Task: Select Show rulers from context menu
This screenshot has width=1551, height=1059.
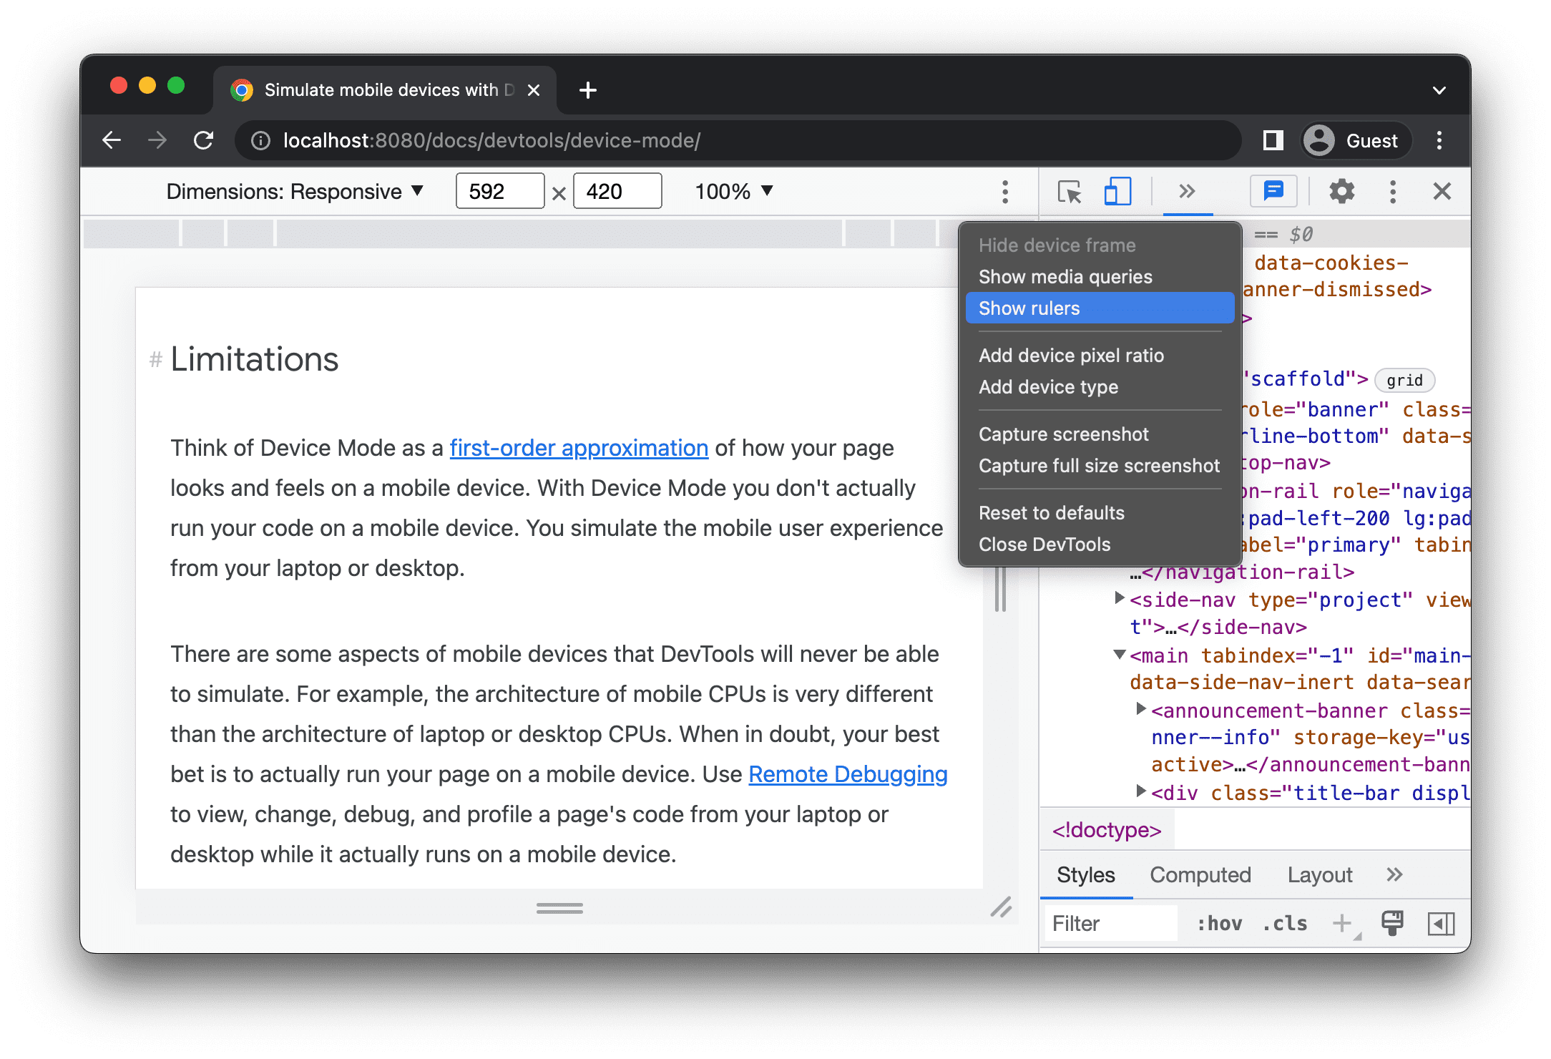Action: coord(1095,308)
